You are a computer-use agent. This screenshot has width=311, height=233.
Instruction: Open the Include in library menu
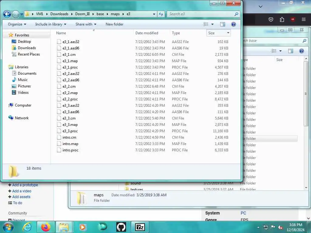(51, 24)
